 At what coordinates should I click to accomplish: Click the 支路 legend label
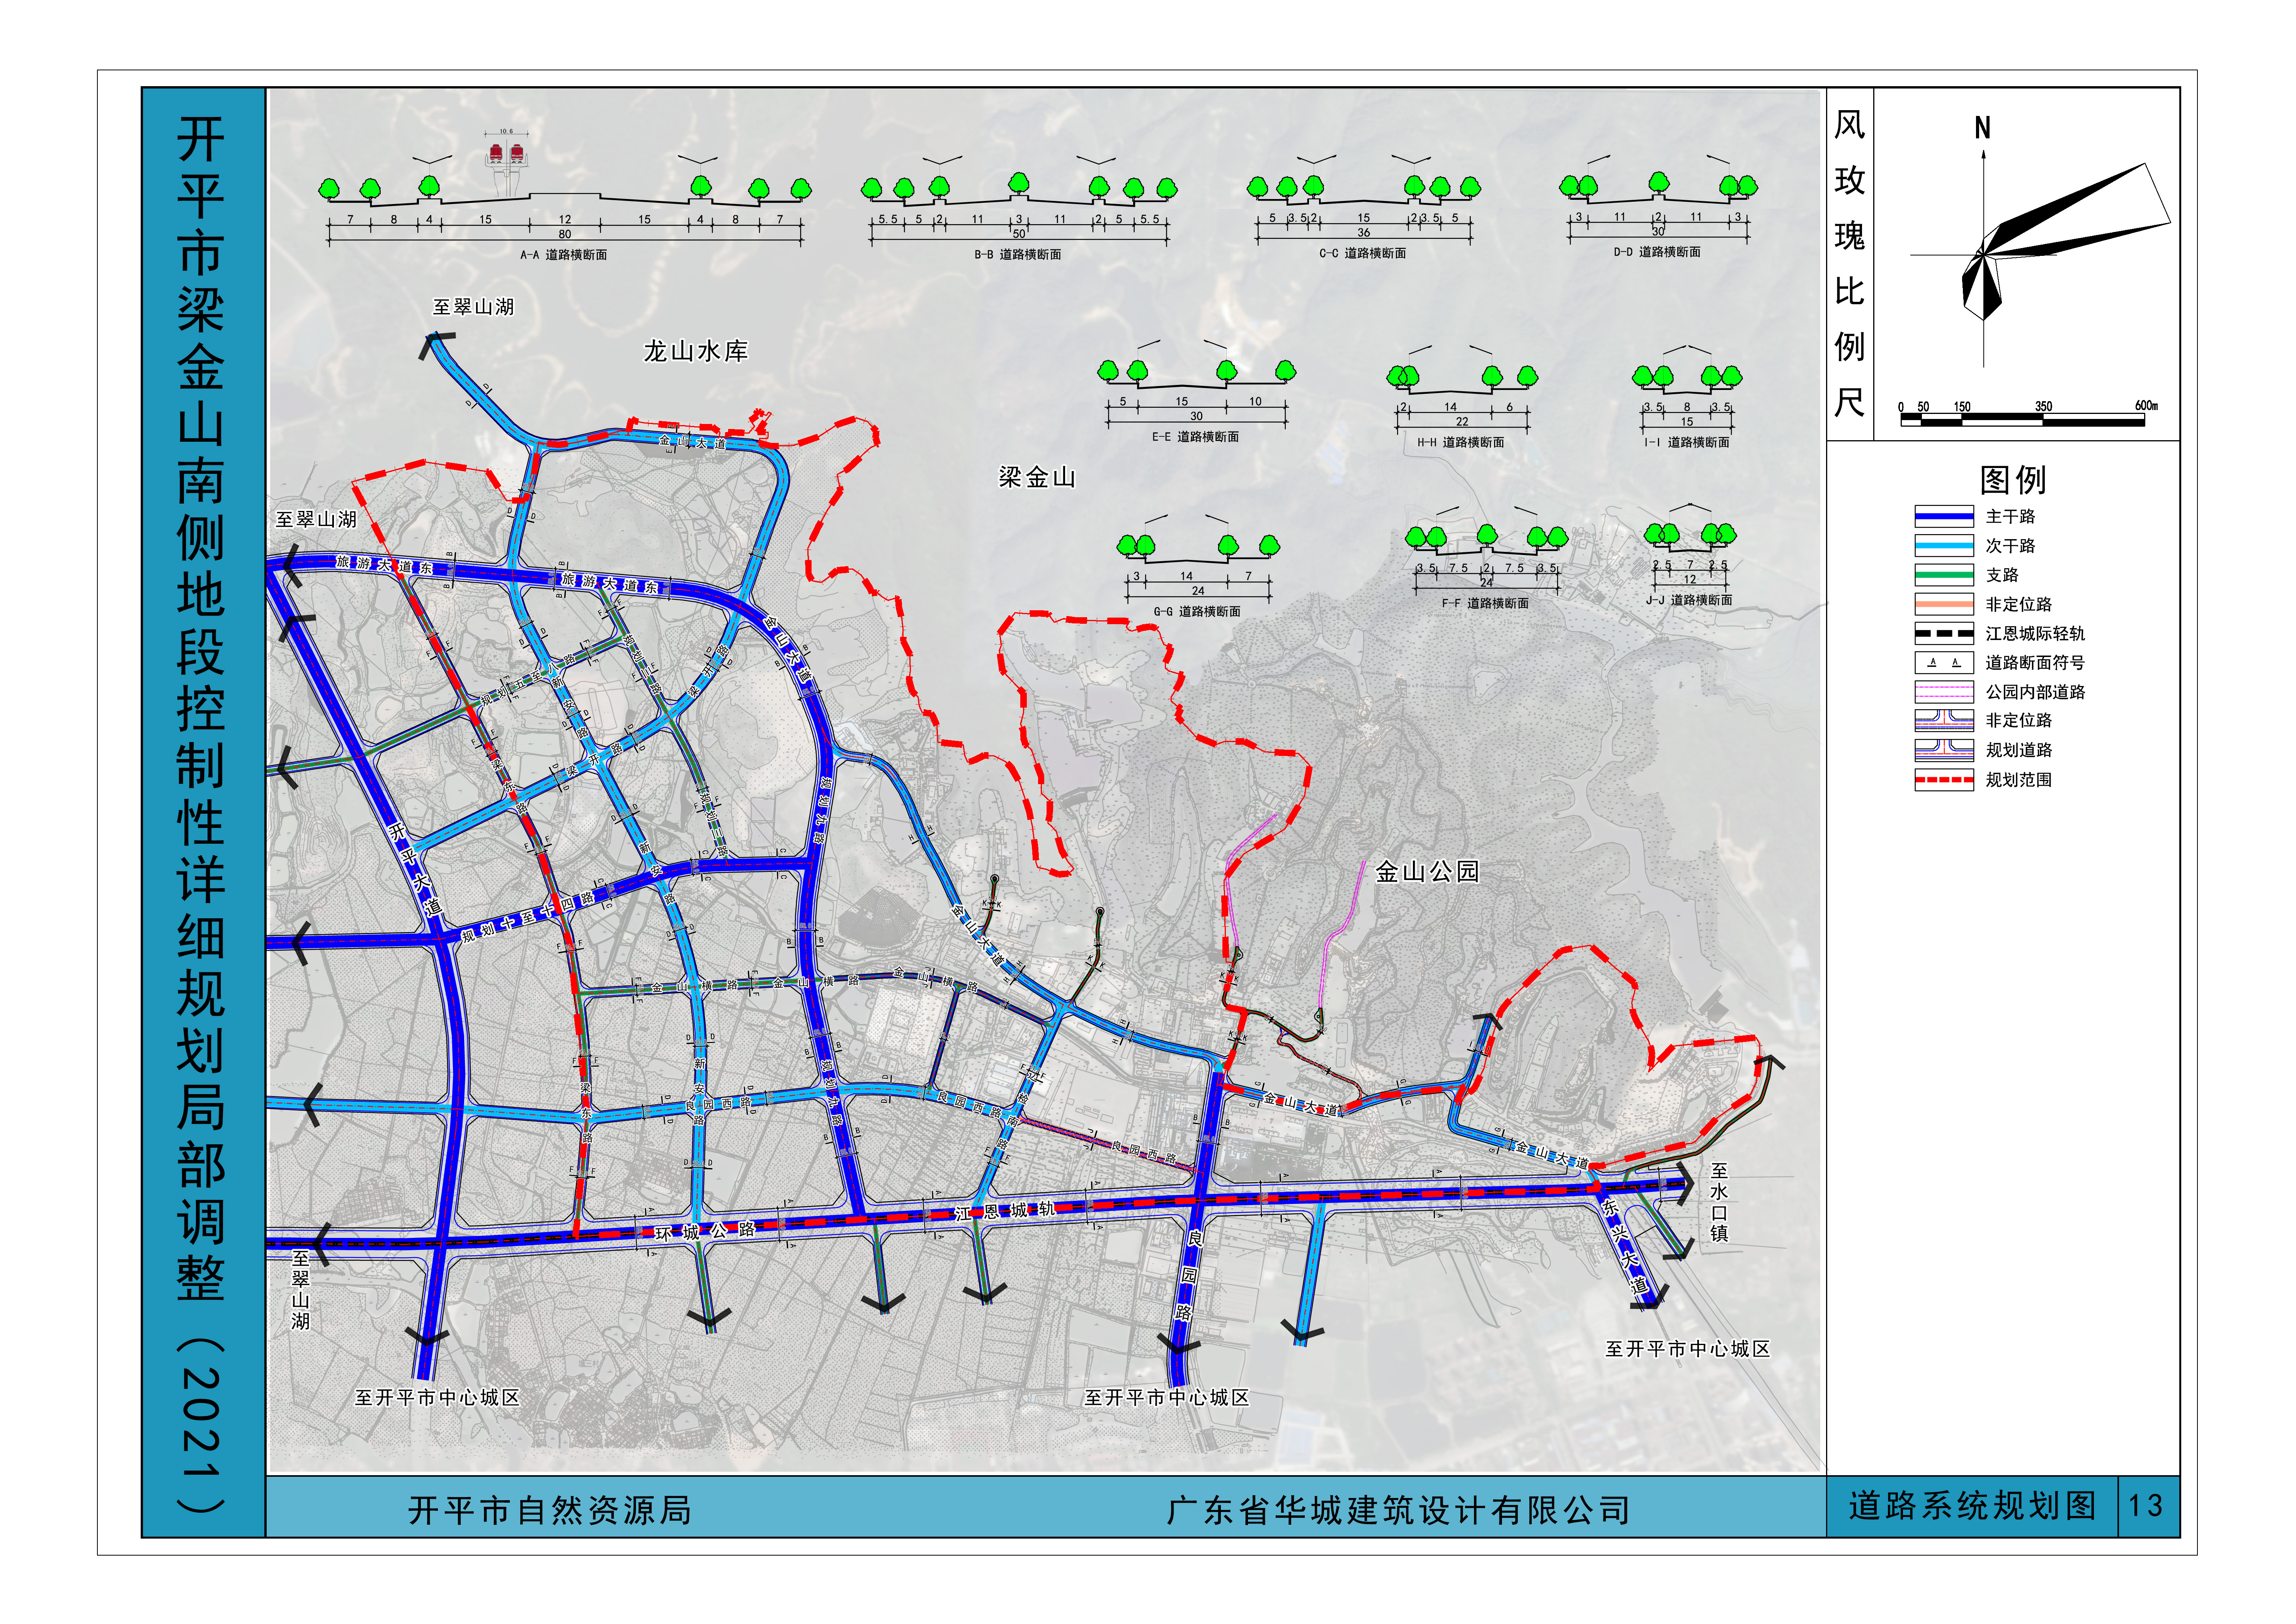tap(2002, 575)
